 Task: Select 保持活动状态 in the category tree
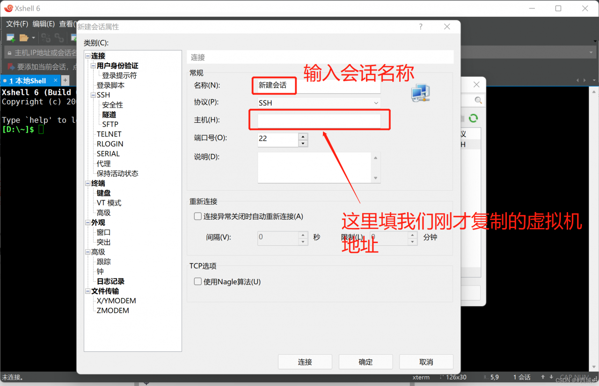point(117,173)
